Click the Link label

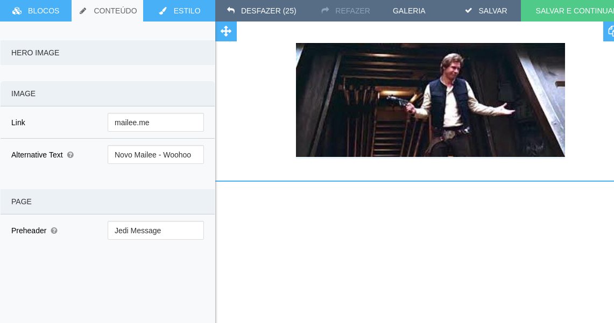[18, 123]
